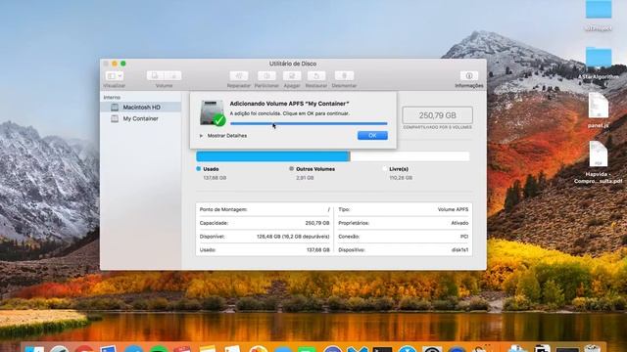Click the Volume APFS type value
This screenshot has width=627, height=352.
[453, 209]
